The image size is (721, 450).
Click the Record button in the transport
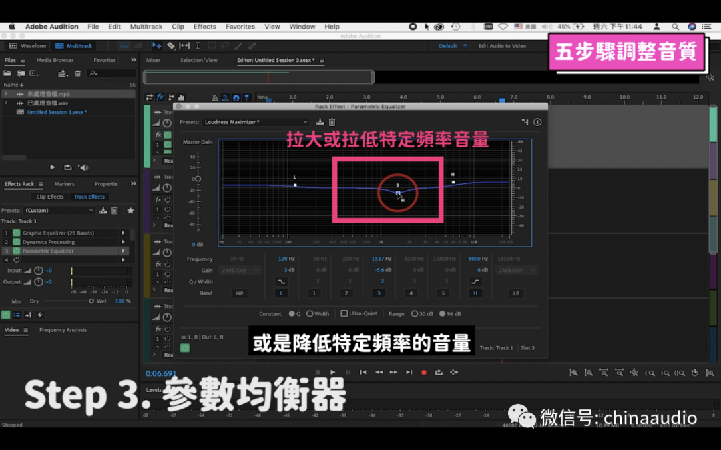pyautogui.click(x=423, y=373)
